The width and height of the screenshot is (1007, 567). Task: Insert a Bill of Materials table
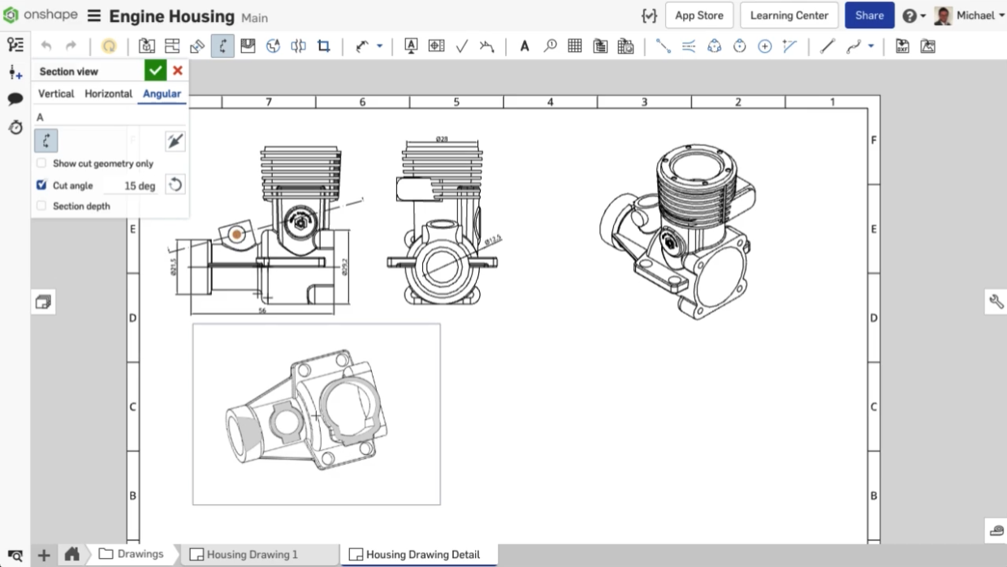(x=600, y=46)
